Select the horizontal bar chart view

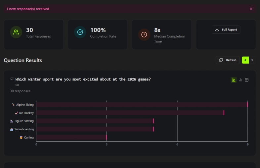coord(234,80)
